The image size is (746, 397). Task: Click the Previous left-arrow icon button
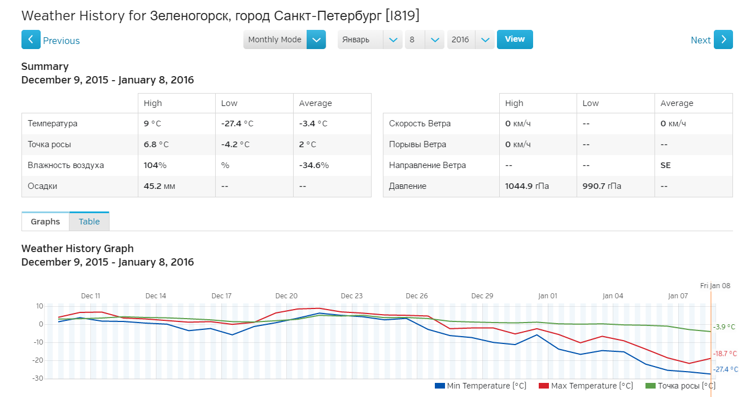pos(30,40)
